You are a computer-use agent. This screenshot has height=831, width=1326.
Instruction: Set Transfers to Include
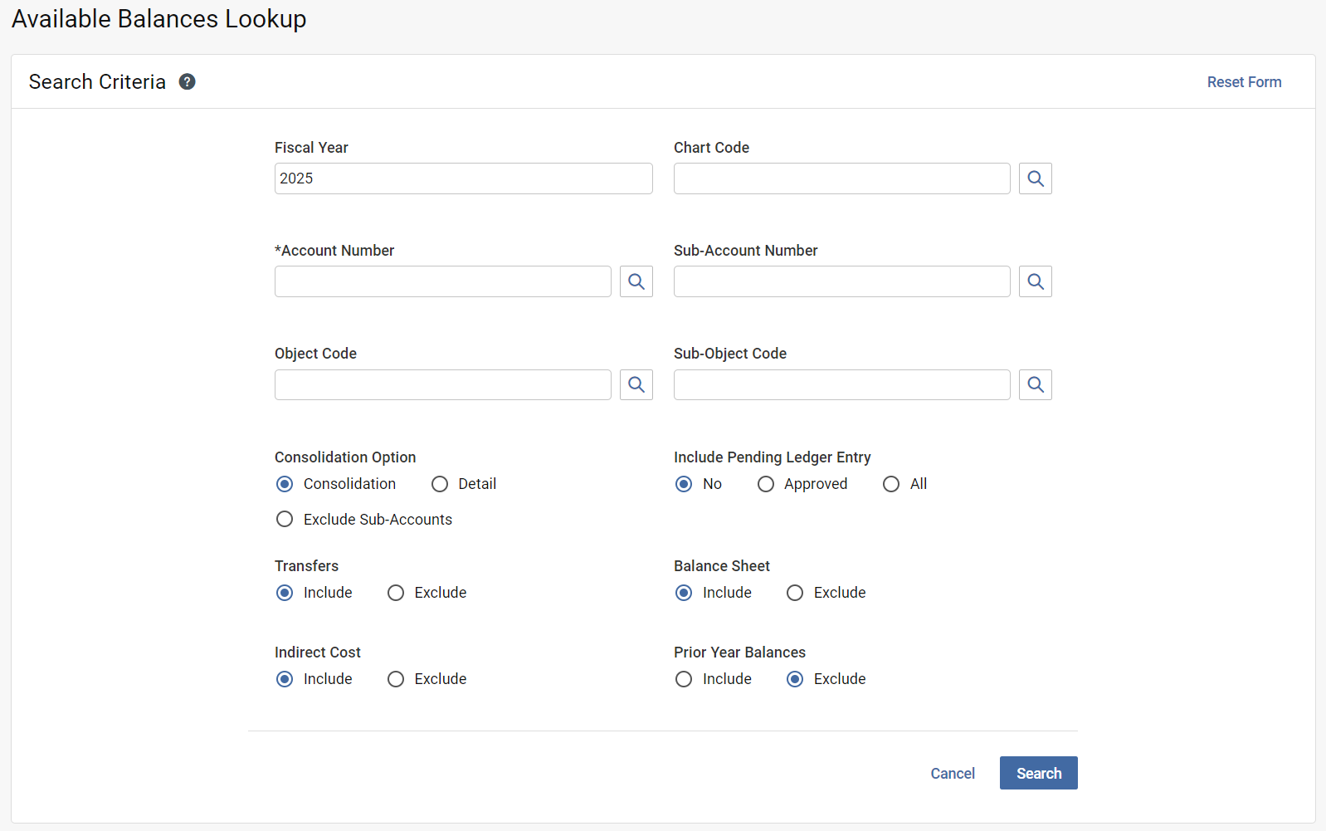point(285,593)
